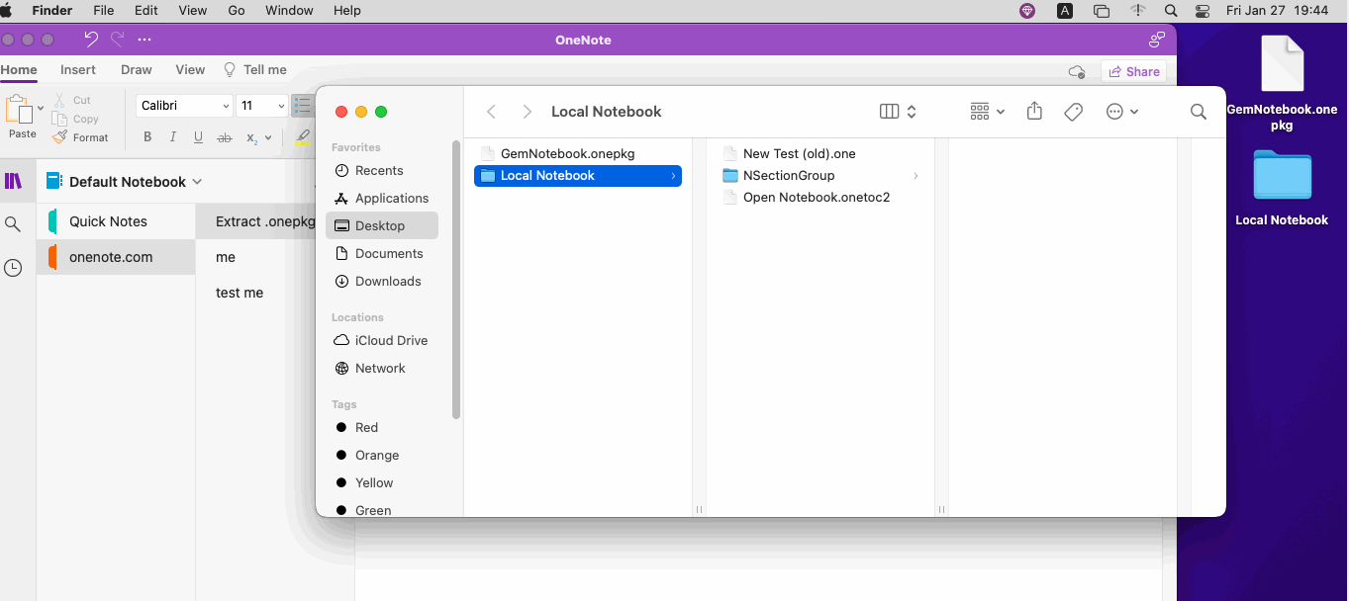Toggle bold formatting

[x=147, y=137]
